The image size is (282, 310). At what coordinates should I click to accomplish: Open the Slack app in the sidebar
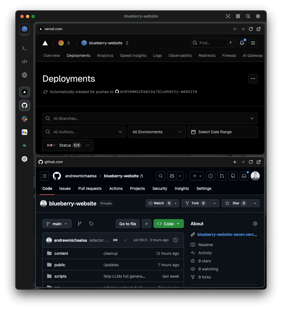(25, 119)
